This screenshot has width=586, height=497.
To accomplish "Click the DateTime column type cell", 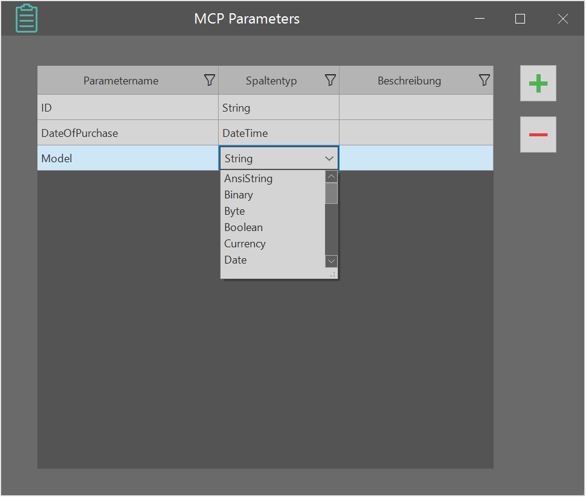I will tap(278, 133).
